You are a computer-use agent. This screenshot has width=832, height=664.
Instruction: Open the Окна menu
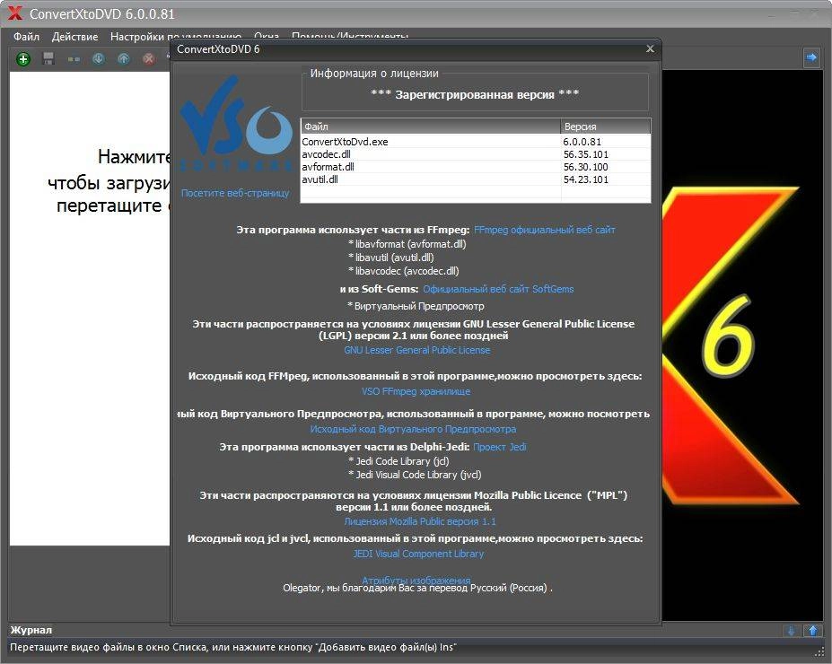click(x=267, y=37)
